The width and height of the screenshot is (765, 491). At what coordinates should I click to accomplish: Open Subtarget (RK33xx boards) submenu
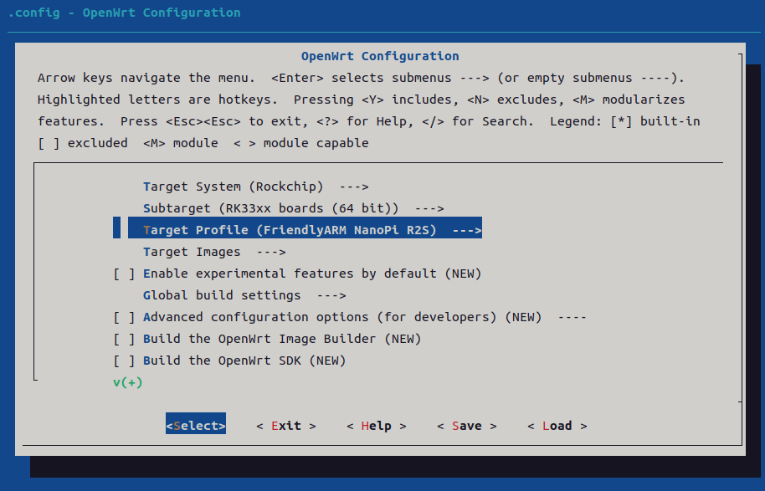pyautogui.click(x=293, y=208)
